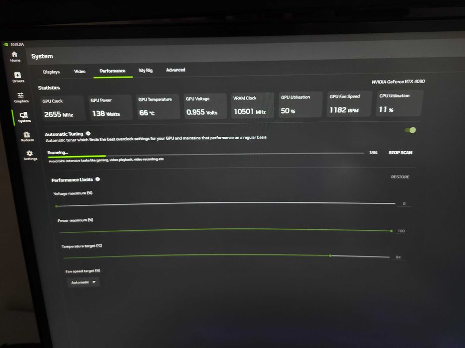Click the GPU Utilisation 50 % card

pyautogui.click(x=301, y=104)
